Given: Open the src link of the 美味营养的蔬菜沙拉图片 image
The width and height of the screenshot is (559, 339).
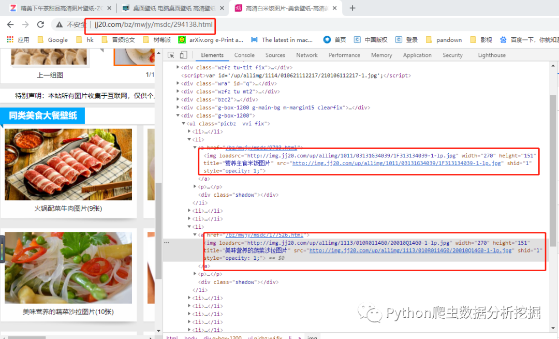Looking at the screenshot, I should 410,250.
